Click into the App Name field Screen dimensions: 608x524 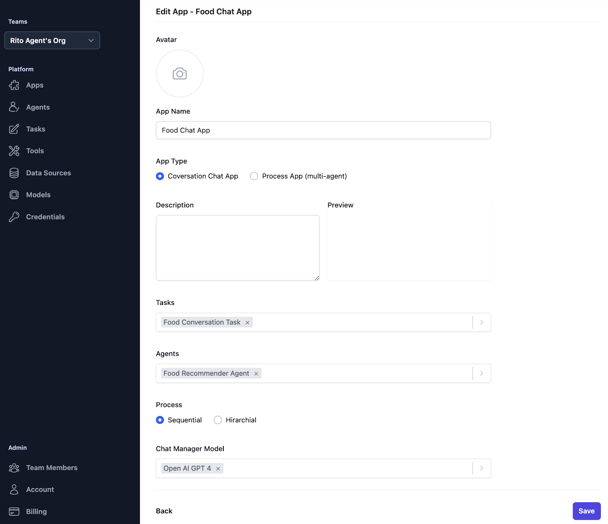click(323, 130)
